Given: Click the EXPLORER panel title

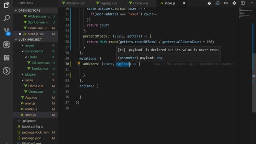Looking at the screenshot, I should (x=26, y=3).
